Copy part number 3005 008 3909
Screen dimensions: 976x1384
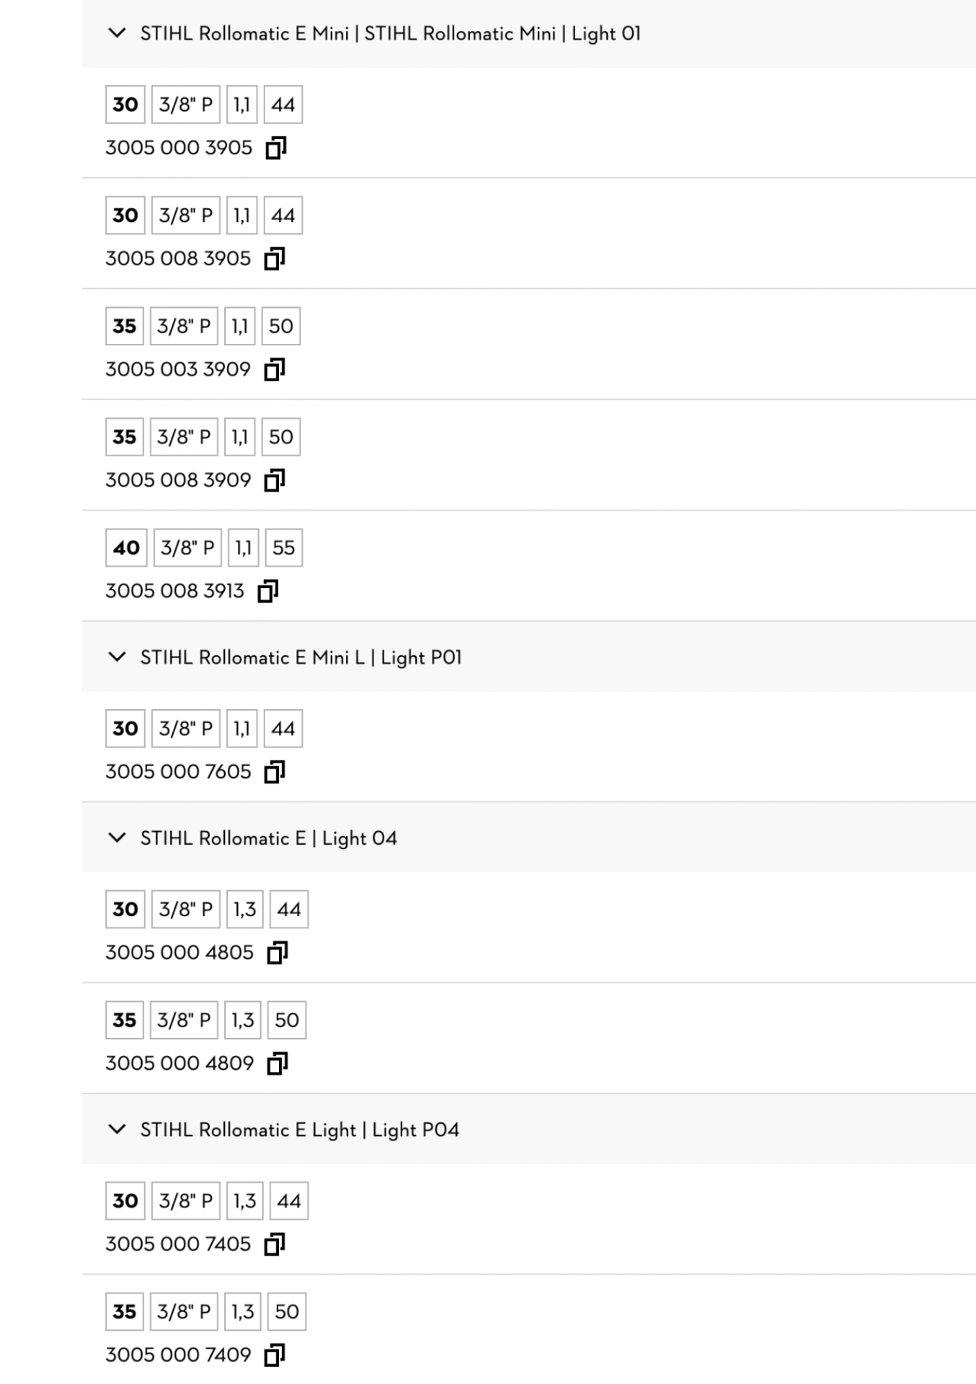[x=275, y=480]
